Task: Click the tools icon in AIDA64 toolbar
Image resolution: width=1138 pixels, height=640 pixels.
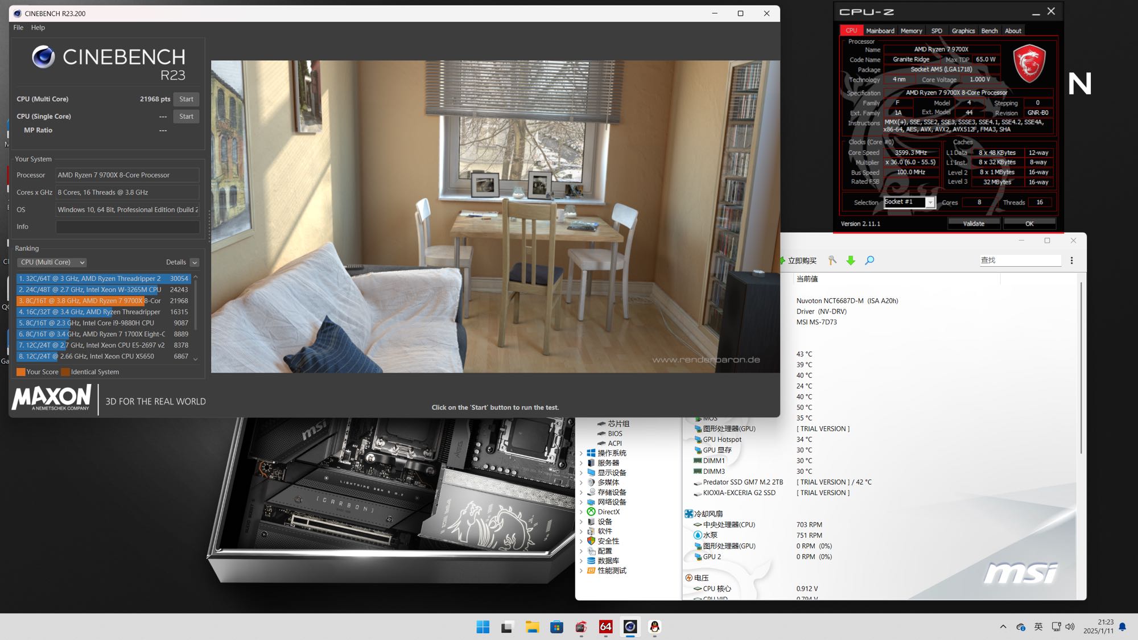Action: [832, 261]
